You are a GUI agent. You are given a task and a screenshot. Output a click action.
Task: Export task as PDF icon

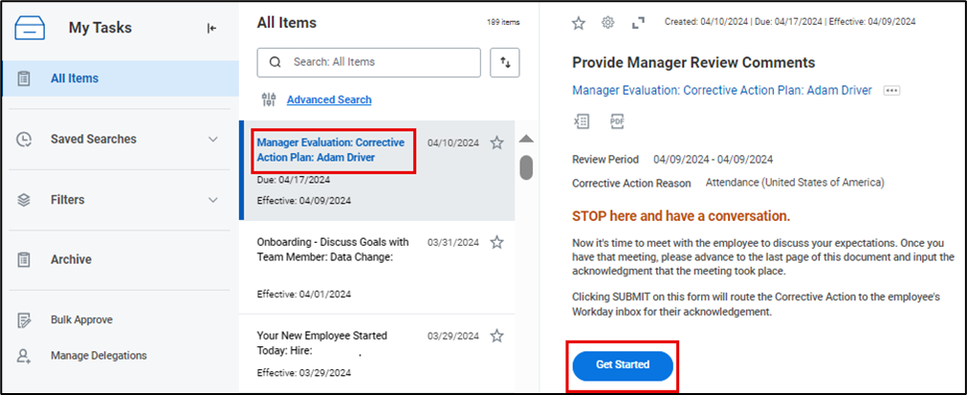click(617, 121)
